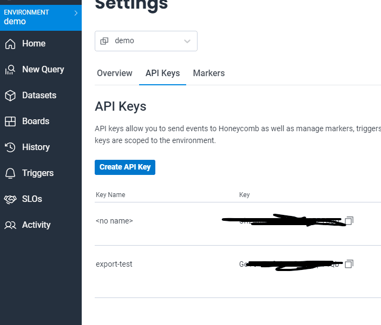Open Activity via the people icon
The height and width of the screenshot is (325, 381).
click(x=10, y=225)
